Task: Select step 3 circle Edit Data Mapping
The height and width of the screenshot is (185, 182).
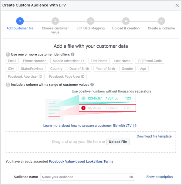Action: pyautogui.click(x=90, y=21)
